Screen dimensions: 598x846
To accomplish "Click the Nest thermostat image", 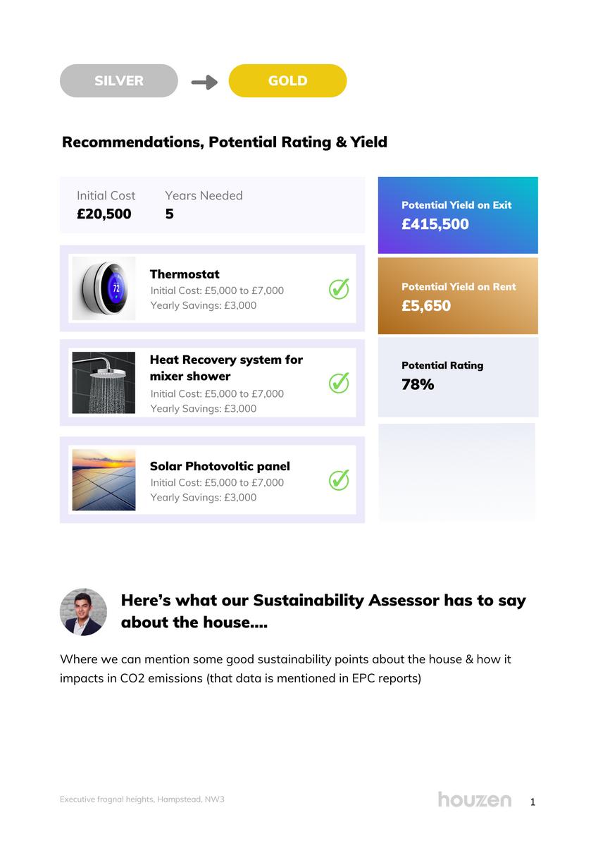I will pyautogui.click(x=104, y=288).
